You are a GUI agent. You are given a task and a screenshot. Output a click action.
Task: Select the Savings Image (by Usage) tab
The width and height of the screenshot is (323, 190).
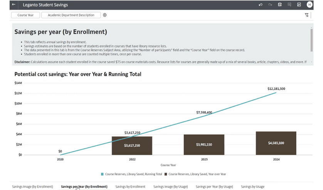point(170,187)
